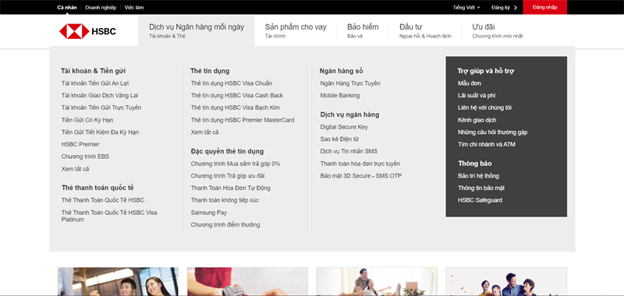Click the Trợ giúp và hỗ trợ heading
The width and height of the screenshot is (624, 296).
(x=485, y=71)
